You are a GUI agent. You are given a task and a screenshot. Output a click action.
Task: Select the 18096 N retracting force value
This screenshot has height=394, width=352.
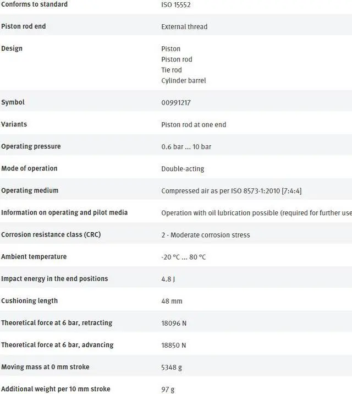(174, 323)
